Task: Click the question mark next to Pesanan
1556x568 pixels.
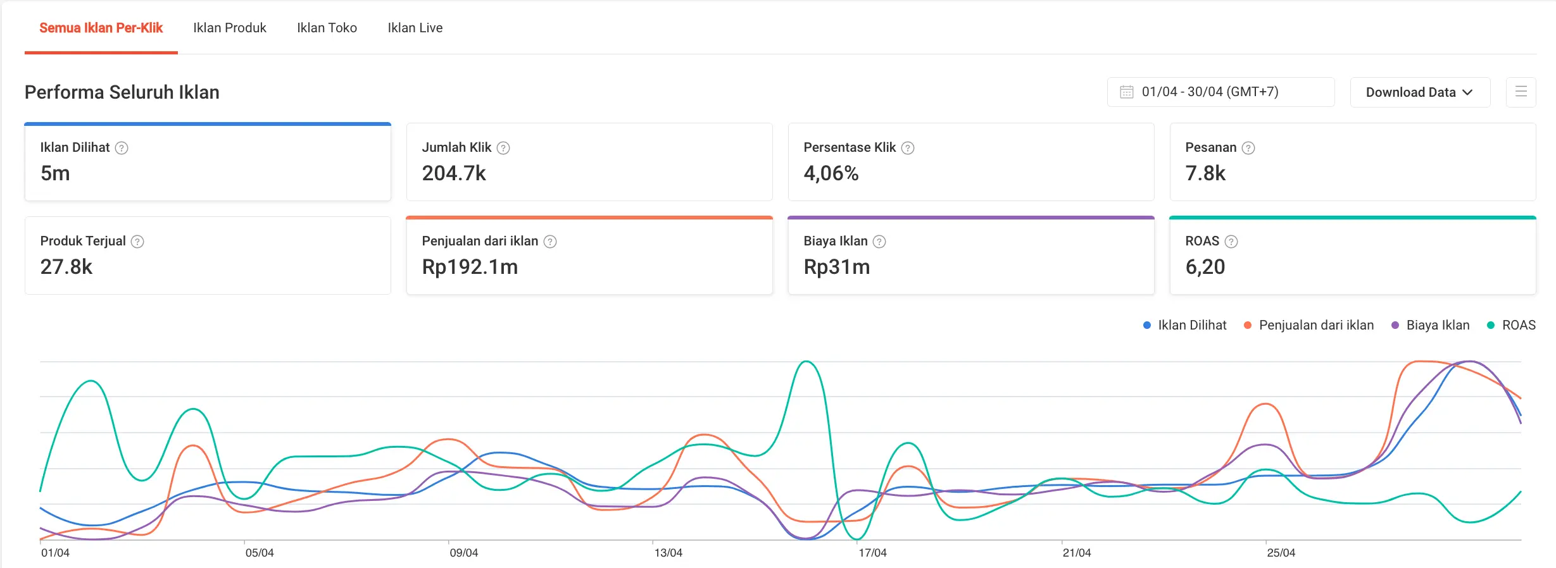Action: point(1248,148)
